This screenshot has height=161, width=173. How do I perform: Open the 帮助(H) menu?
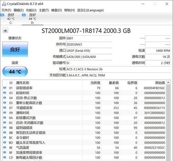pyautogui.click(x=70, y=10)
